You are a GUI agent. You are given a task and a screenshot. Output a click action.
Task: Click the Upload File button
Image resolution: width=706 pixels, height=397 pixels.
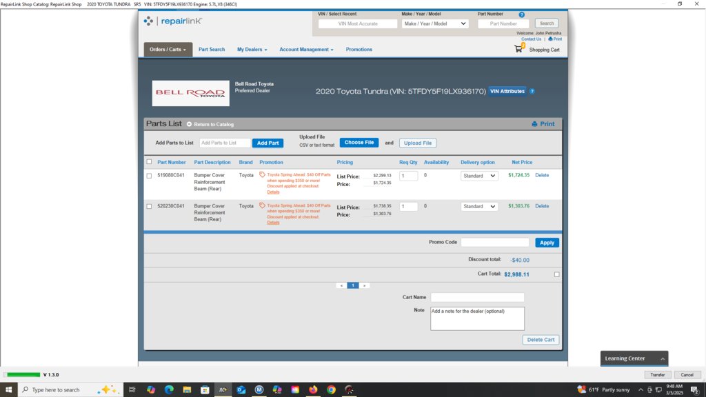(417, 143)
